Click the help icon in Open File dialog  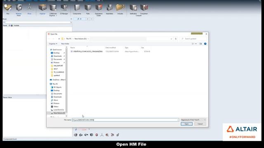tap(205, 44)
